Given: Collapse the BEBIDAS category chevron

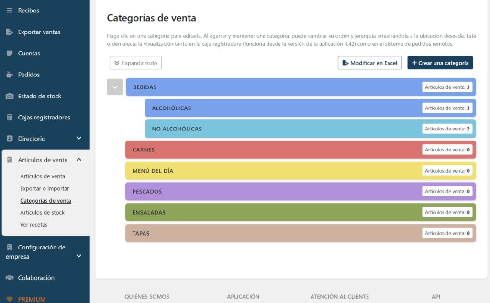Looking at the screenshot, I should [114, 87].
